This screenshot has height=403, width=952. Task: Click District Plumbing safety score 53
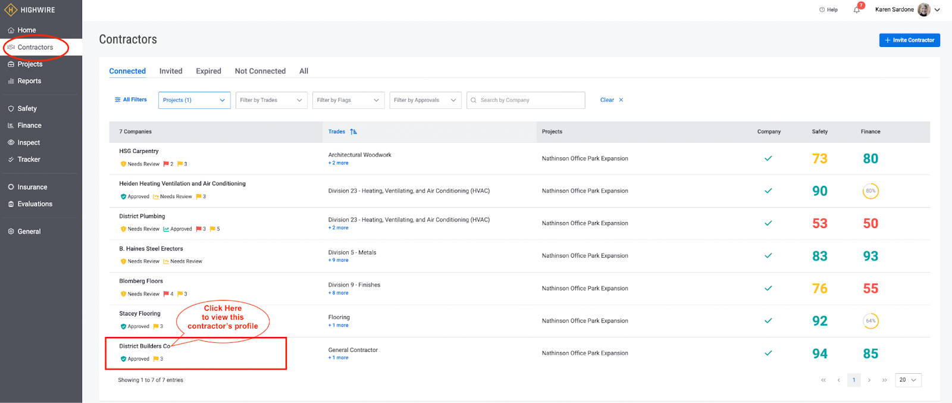point(820,224)
